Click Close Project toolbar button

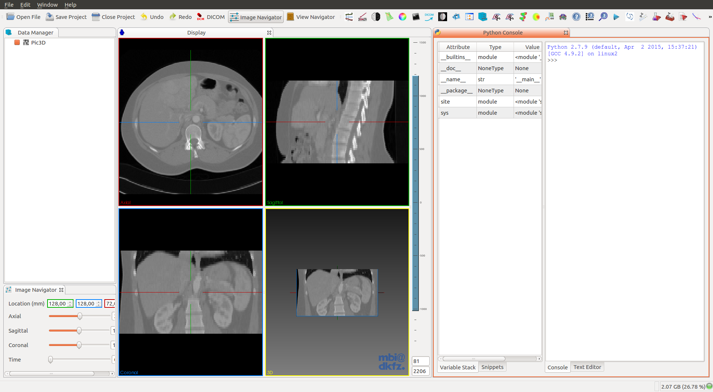tap(113, 17)
